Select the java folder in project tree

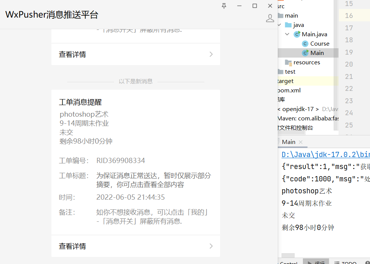pos(298,25)
